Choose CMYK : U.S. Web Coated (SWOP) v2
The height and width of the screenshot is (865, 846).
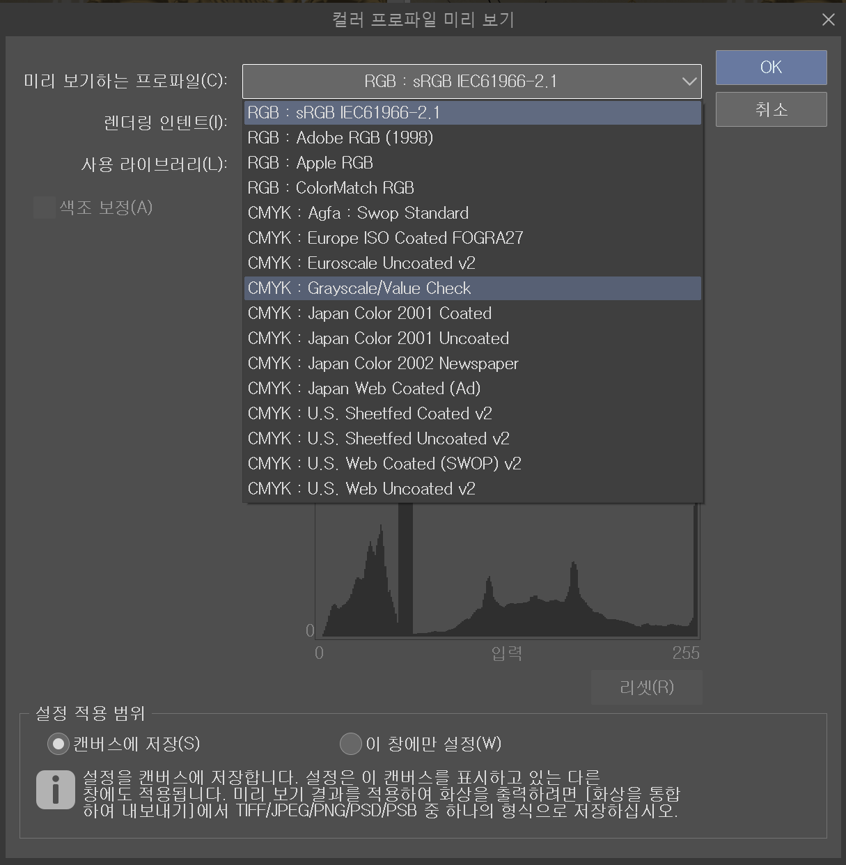pyautogui.click(x=472, y=464)
